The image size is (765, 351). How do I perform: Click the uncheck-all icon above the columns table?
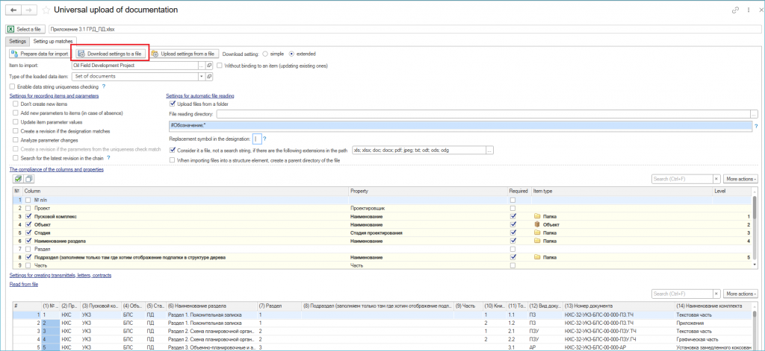pos(28,179)
